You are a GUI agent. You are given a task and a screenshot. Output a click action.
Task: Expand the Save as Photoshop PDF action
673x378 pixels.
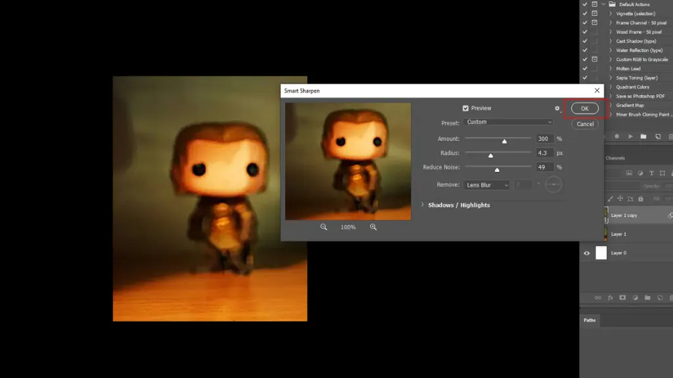point(611,96)
